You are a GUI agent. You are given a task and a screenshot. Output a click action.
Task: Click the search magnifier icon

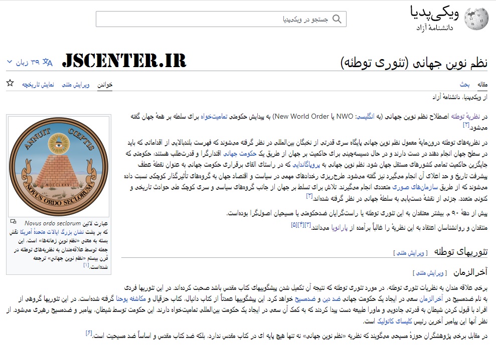click(x=337, y=19)
